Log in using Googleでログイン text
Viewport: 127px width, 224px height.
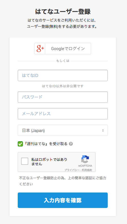[x=68, y=49]
